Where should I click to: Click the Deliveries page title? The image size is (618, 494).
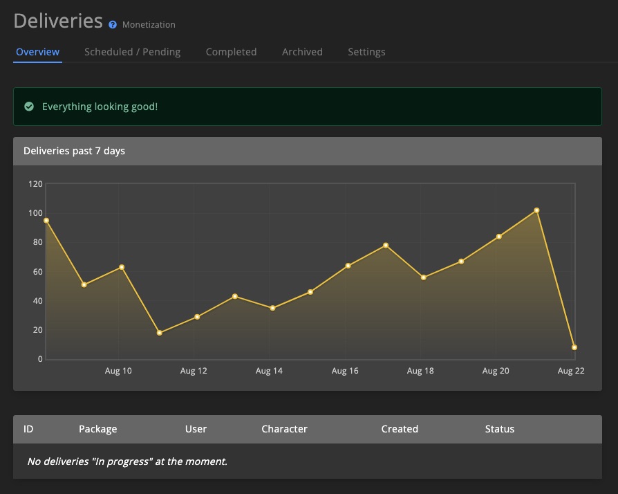(58, 21)
